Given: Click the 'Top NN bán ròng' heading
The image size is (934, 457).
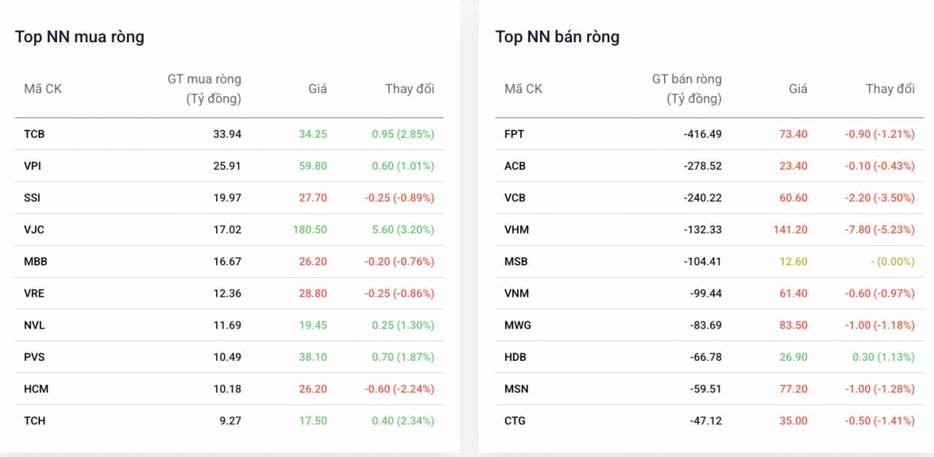Looking at the screenshot, I should pos(557,36).
